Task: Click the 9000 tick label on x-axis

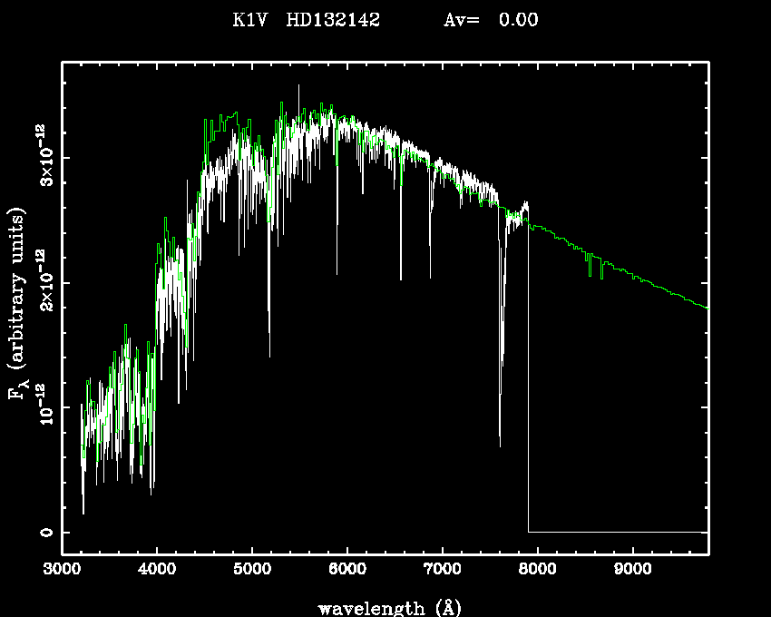Action: pyautogui.click(x=632, y=572)
